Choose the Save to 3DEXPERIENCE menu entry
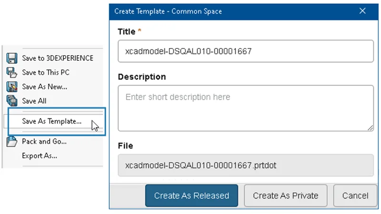 click(x=58, y=58)
